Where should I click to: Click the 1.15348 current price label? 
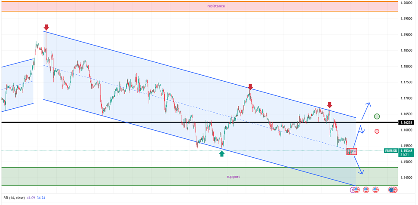(x=407, y=151)
